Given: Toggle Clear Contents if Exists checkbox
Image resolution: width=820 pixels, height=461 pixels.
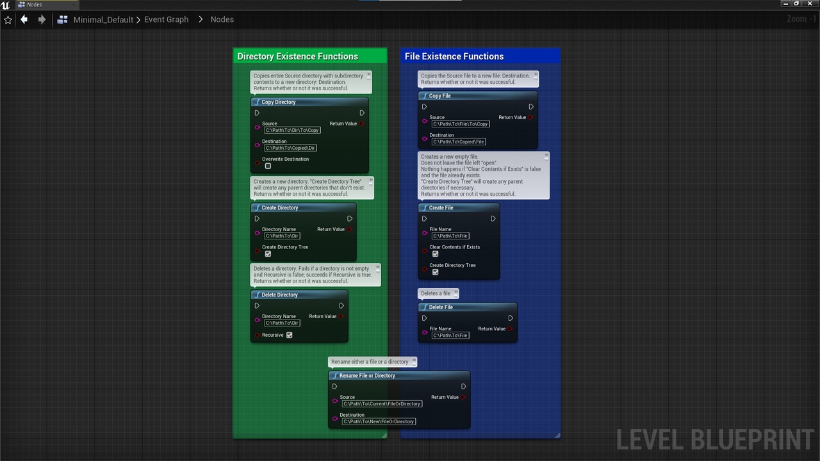Looking at the screenshot, I should tap(436, 254).
